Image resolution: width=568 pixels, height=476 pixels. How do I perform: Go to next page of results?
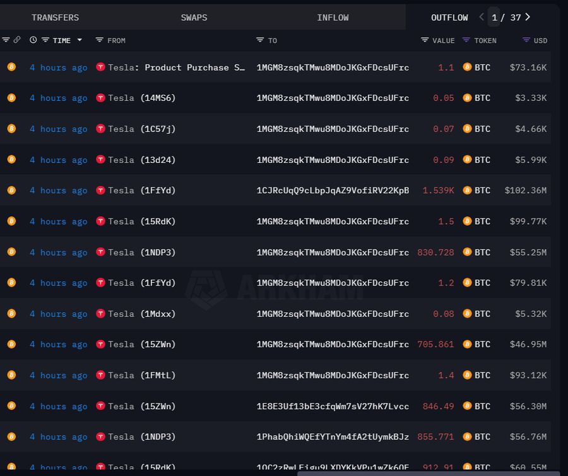tap(528, 17)
